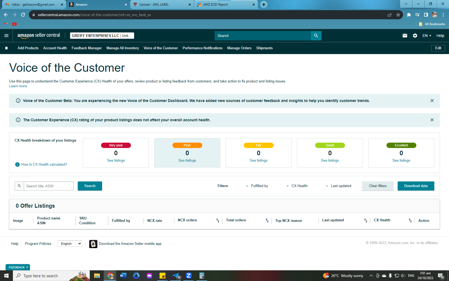449x281 pixels.
Task: Go back in browser history
Action: pos(6,15)
